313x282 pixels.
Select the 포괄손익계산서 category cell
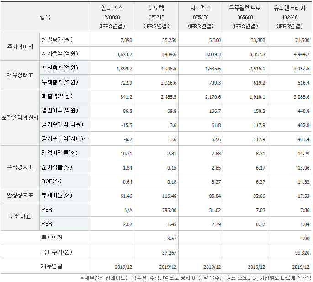pyautogui.click(x=20, y=117)
